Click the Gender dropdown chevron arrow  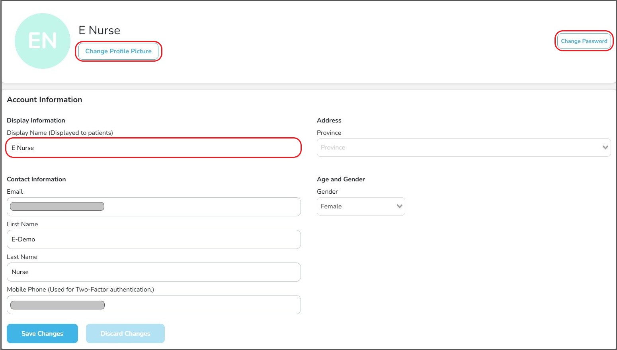tap(399, 206)
